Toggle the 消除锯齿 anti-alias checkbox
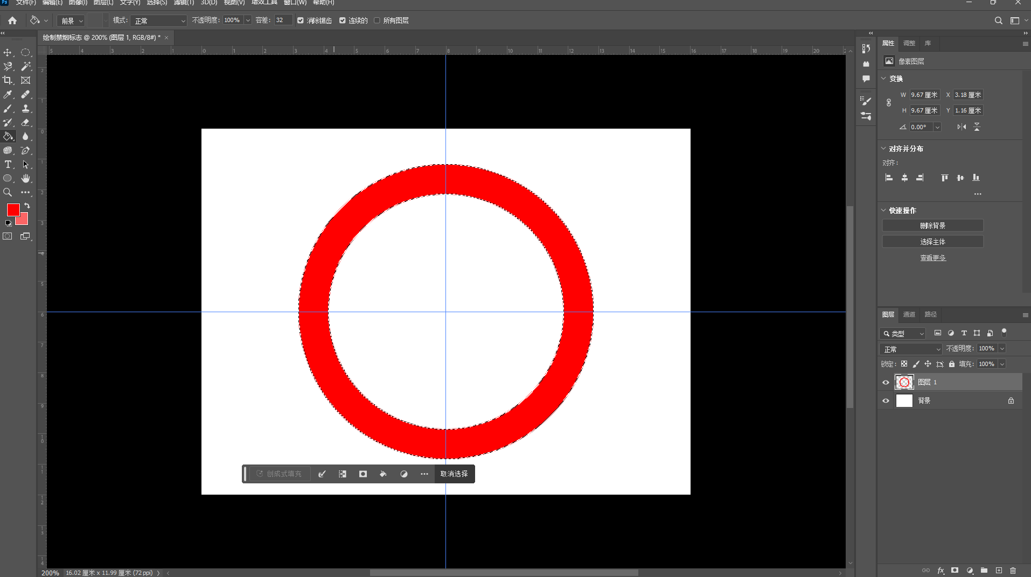 [301, 20]
